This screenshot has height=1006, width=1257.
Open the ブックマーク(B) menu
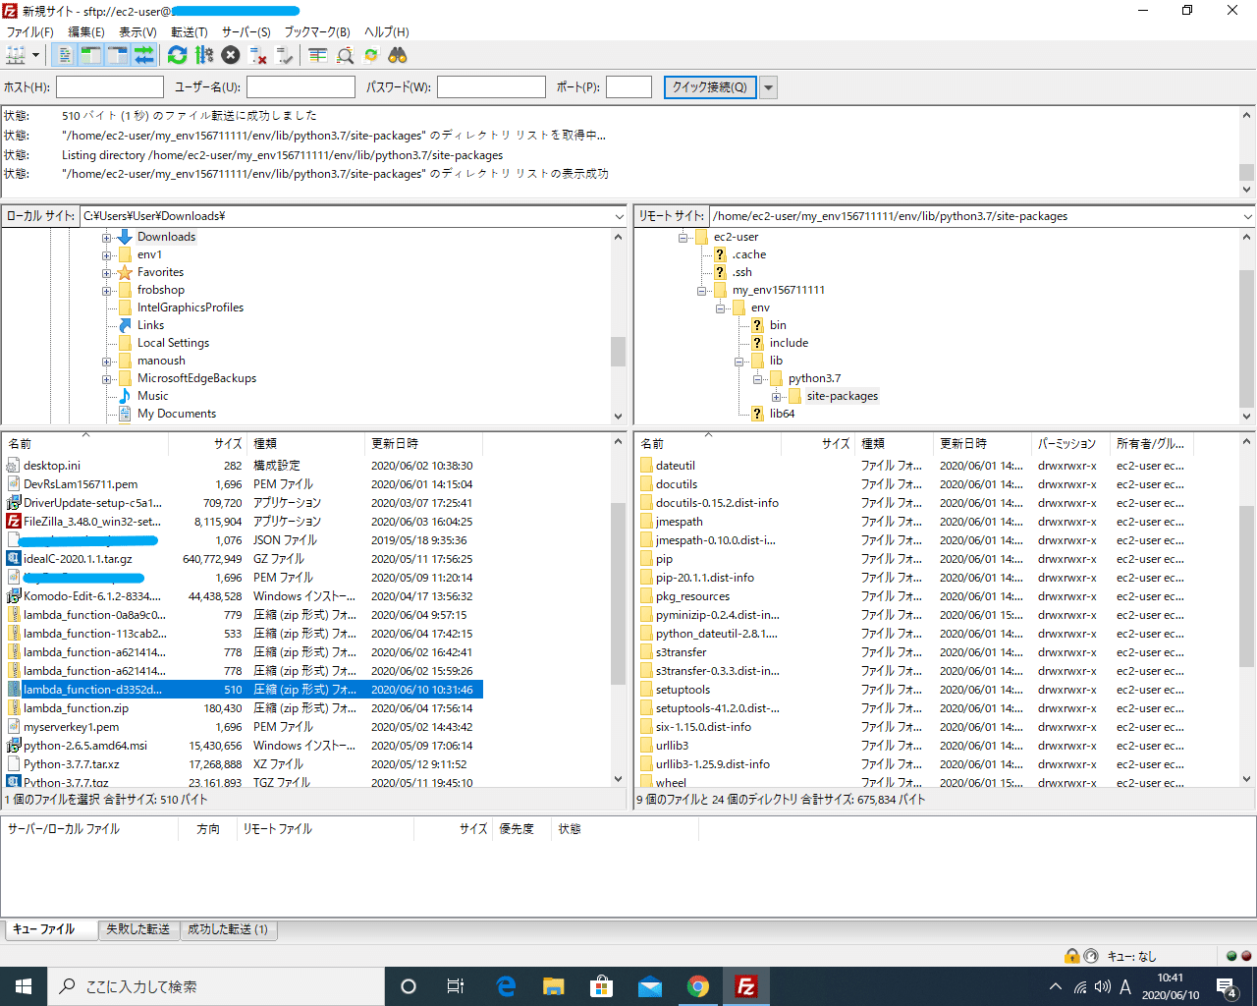tap(317, 32)
